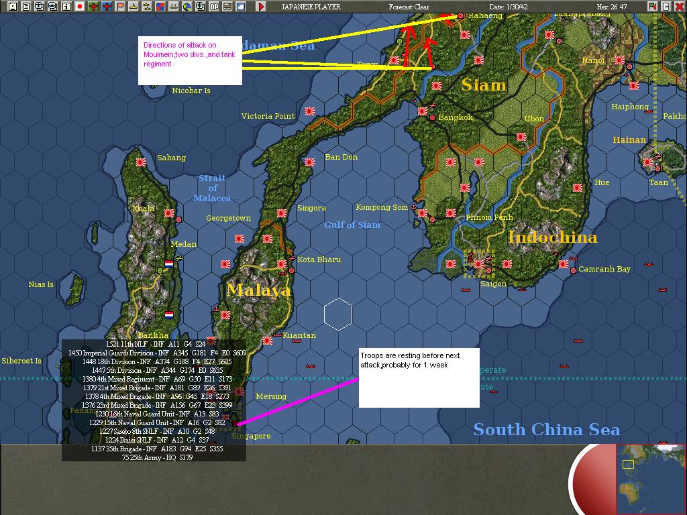Select the Japanese unit at Hanoi
Screen dimensions: 687x515
(x=619, y=60)
